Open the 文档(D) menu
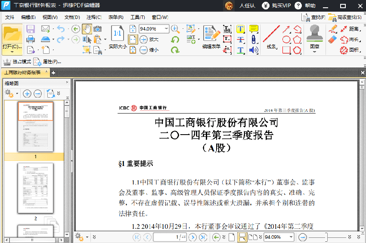The width and height of the screenshot is (366, 243). pyautogui.click(x=72, y=17)
